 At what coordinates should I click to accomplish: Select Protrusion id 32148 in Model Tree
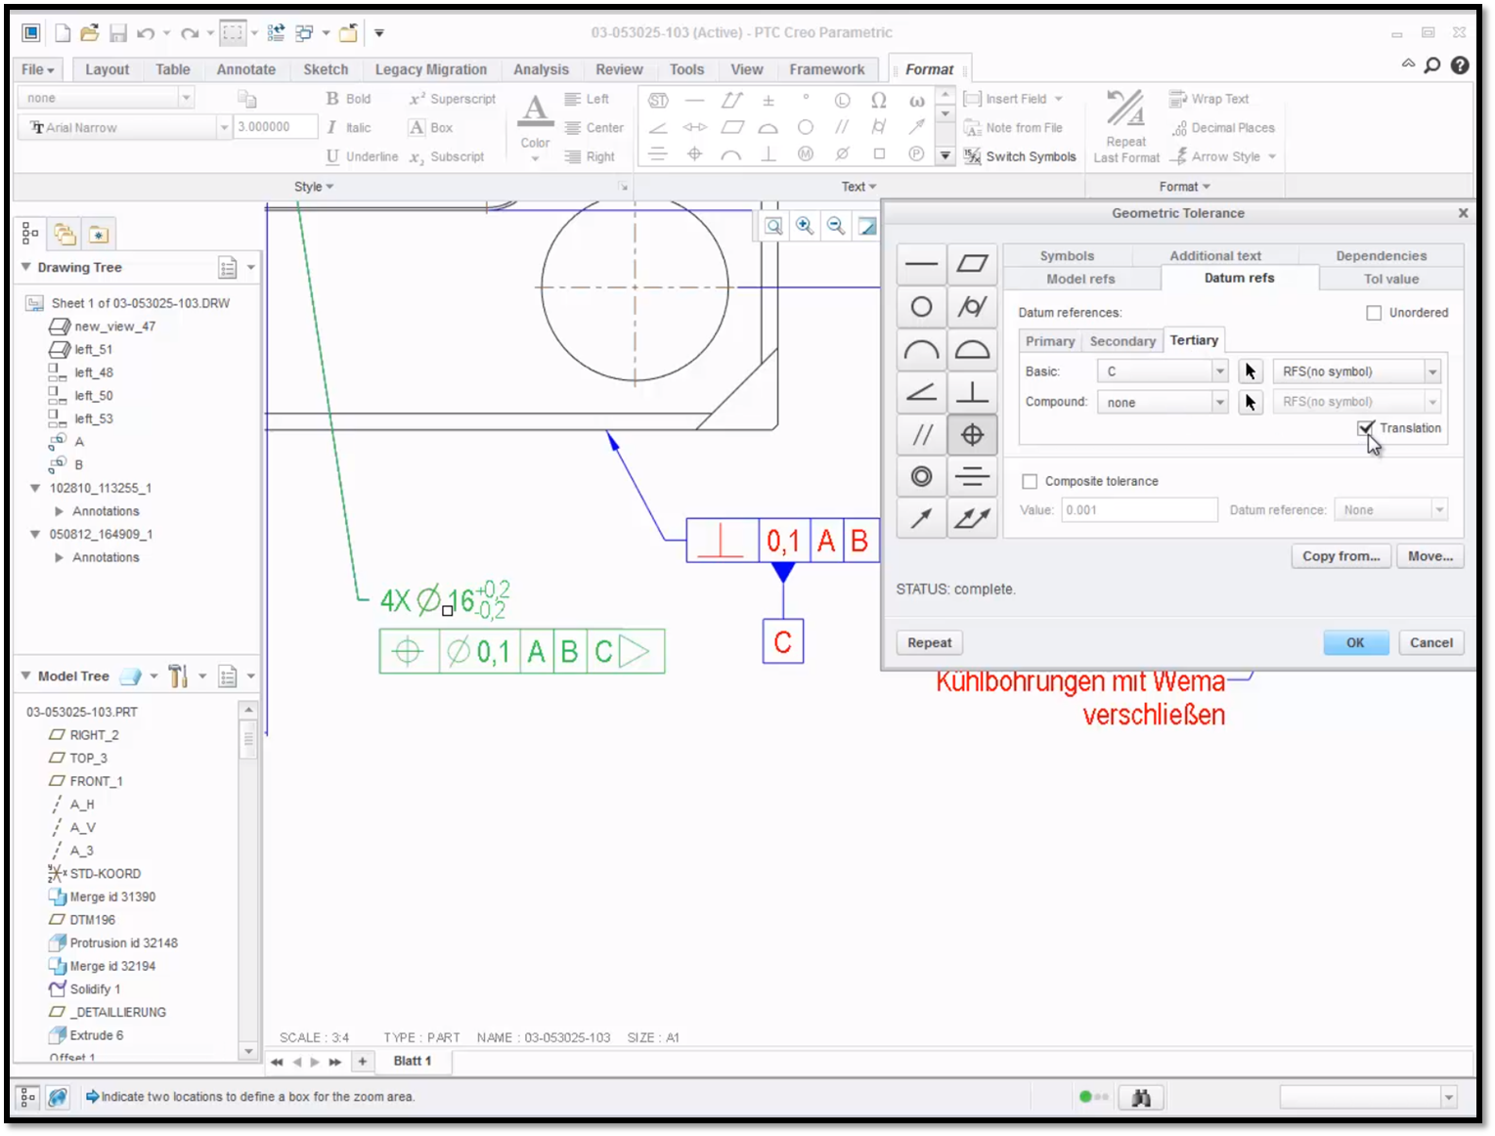[x=123, y=943]
